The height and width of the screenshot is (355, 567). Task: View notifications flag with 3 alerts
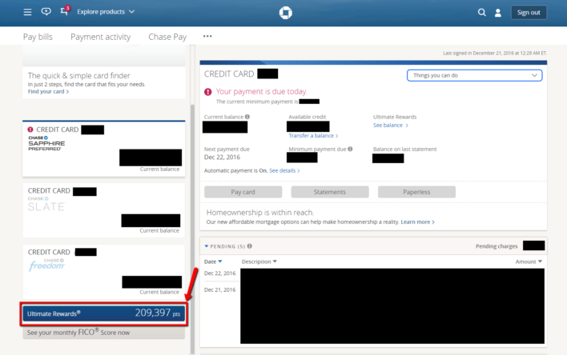65,10
